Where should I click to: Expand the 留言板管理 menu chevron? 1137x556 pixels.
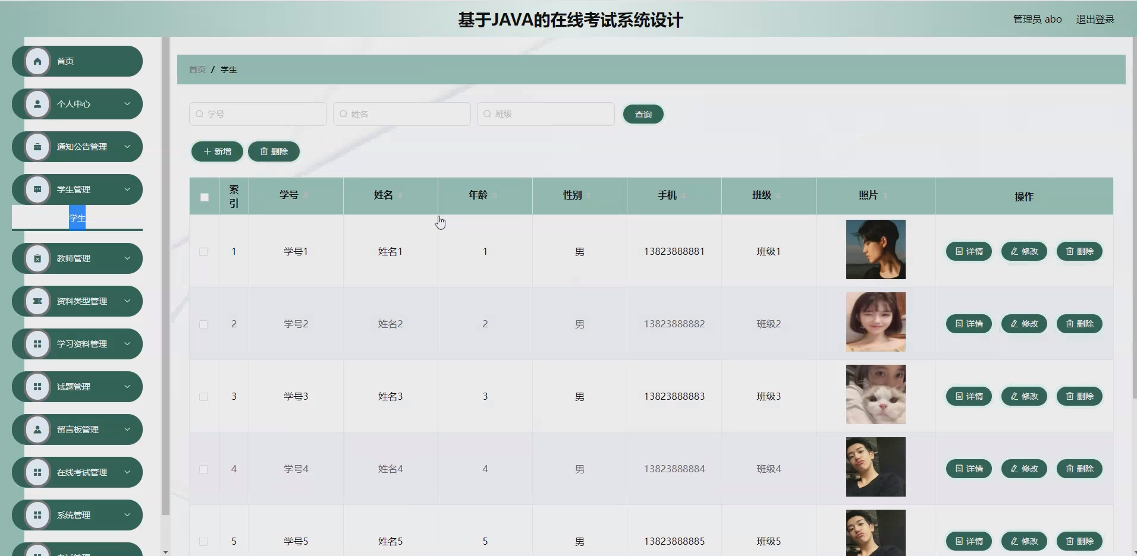[x=127, y=429]
